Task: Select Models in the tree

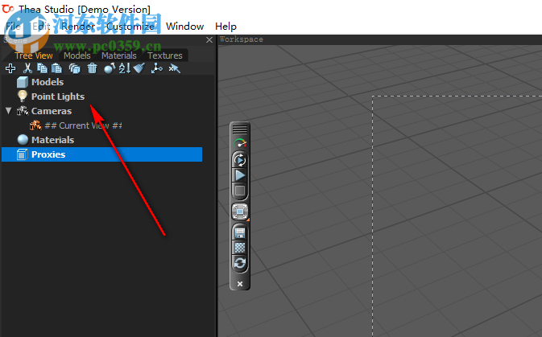Action: tap(48, 82)
